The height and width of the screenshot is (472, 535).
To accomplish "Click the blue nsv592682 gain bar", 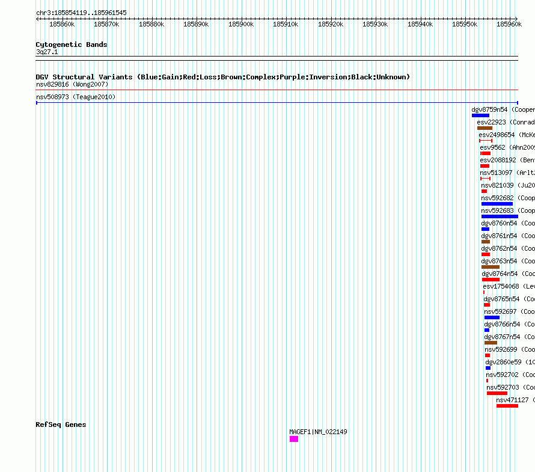I will point(497,204).
